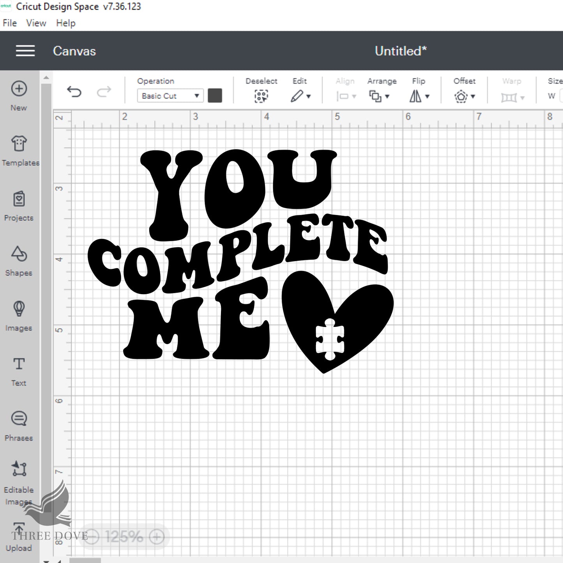Click the Edit pencil icon
The image size is (563, 563).
point(297,96)
